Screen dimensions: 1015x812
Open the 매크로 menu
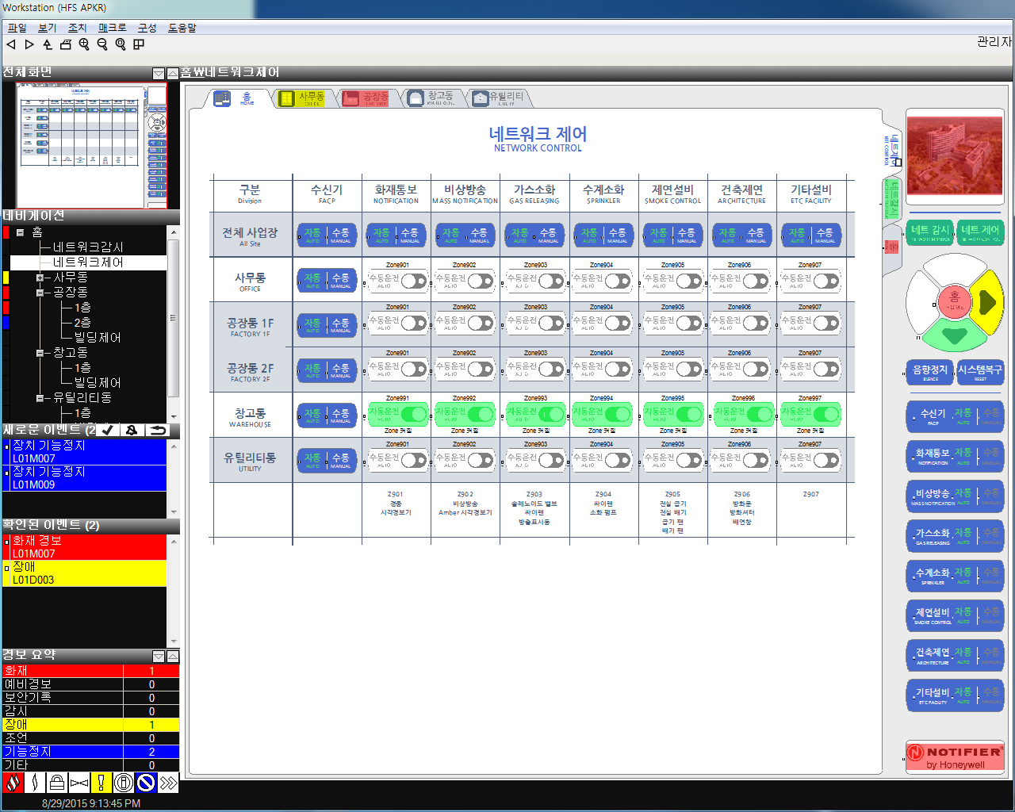pos(112,28)
